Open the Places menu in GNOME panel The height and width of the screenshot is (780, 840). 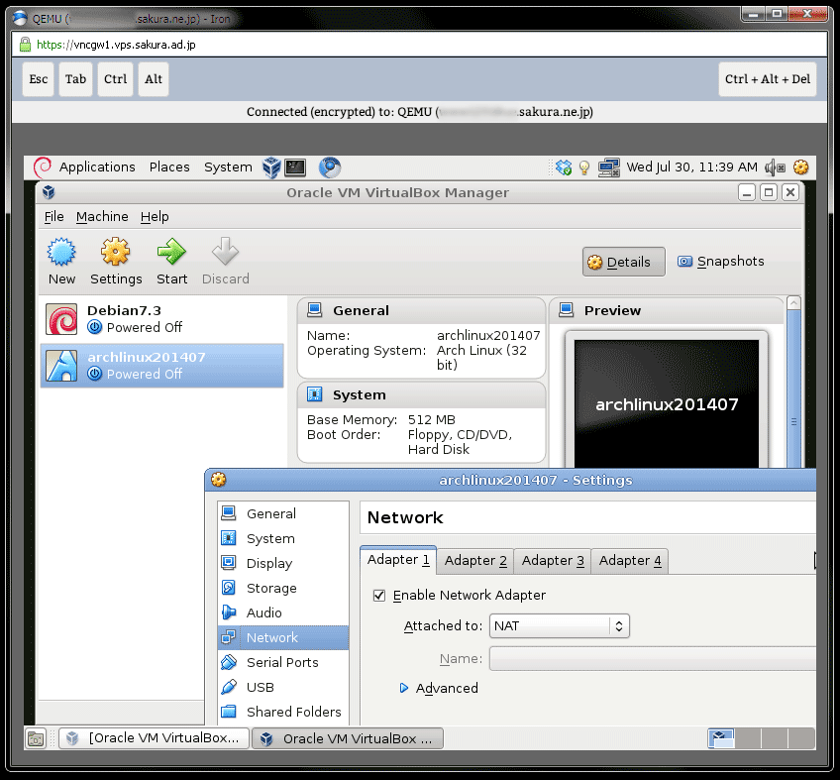point(169,167)
